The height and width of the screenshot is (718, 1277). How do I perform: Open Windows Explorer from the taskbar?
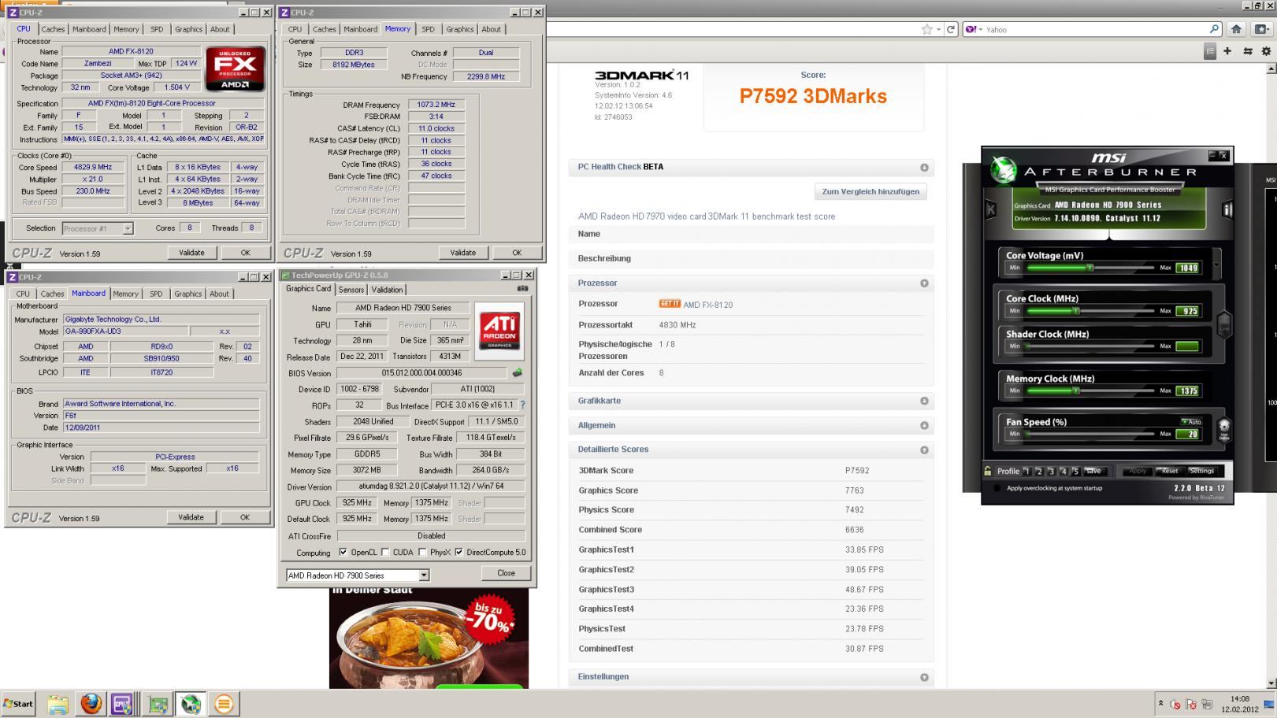(58, 704)
